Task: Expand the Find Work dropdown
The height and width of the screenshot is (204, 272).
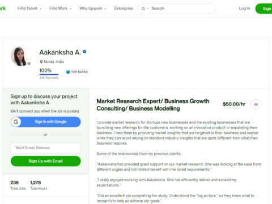Action: tap(60, 8)
